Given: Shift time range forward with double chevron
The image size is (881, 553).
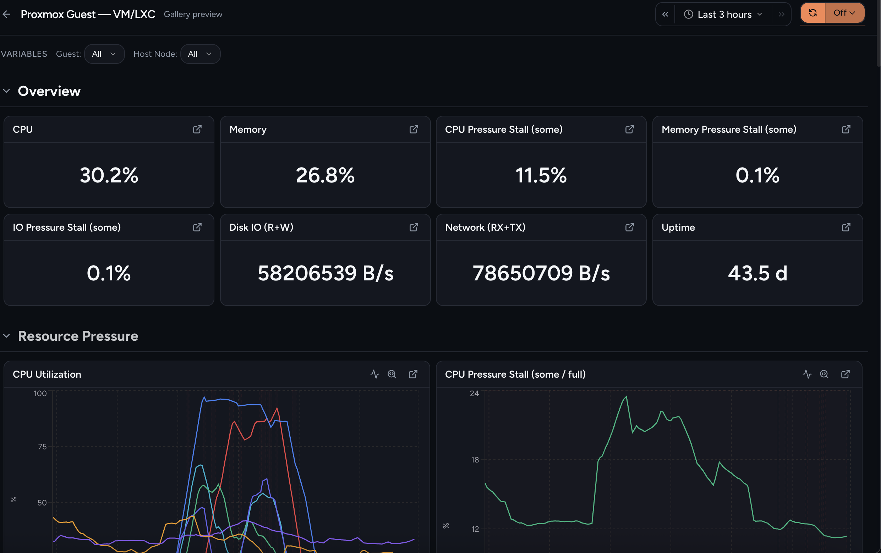Looking at the screenshot, I should point(781,14).
